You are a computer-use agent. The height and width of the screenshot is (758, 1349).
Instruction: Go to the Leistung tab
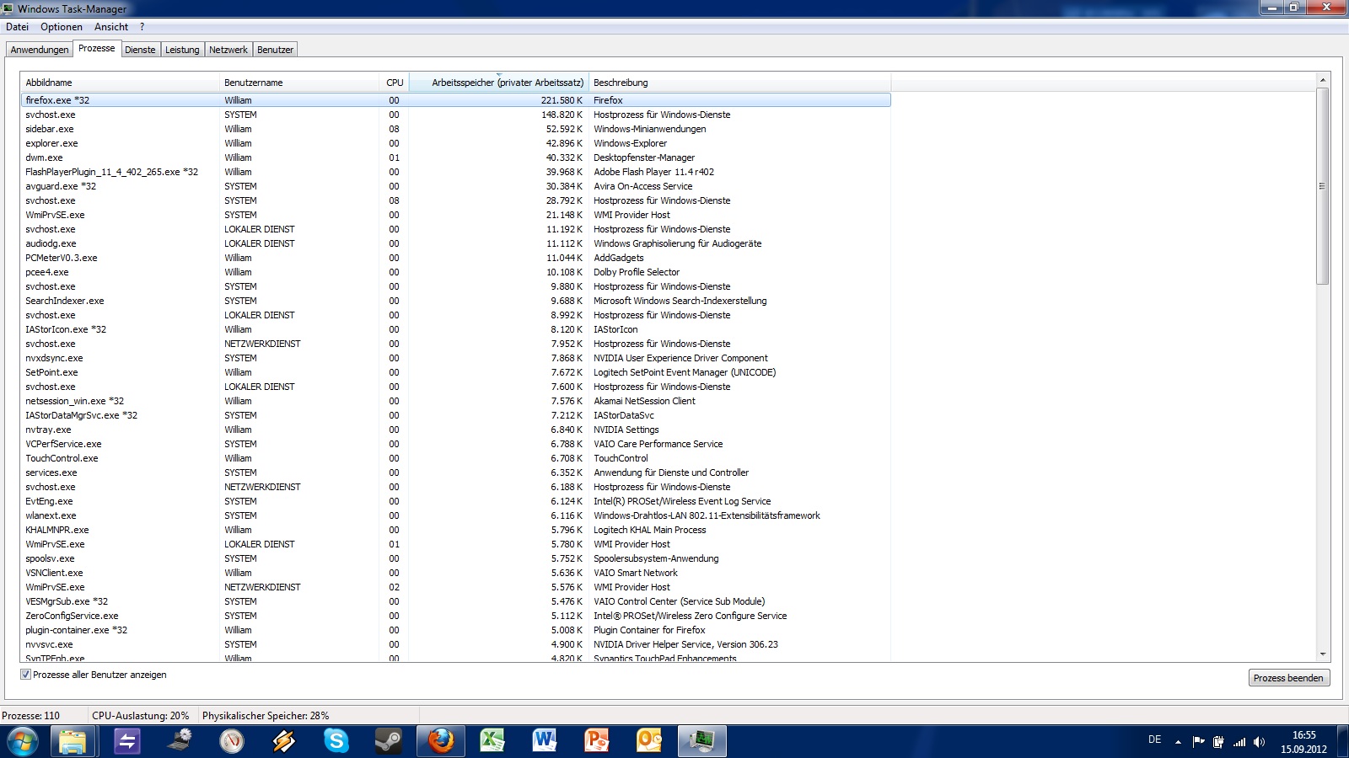(182, 50)
